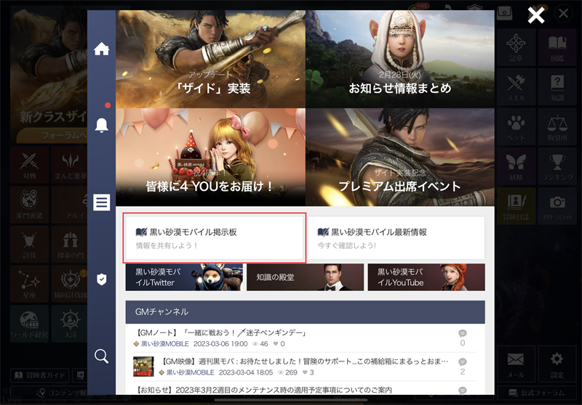Click the 冒険者ガイド button
The image size is (582, 405).
click(40, 375)
